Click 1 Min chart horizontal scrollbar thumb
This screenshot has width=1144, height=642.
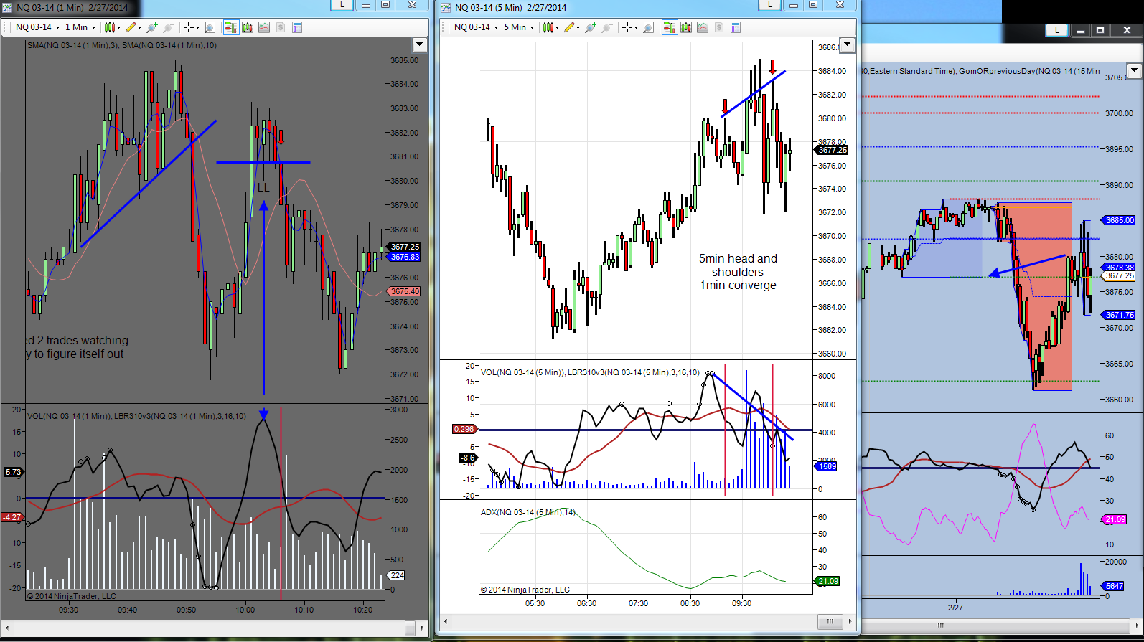(x=410, y=628)
